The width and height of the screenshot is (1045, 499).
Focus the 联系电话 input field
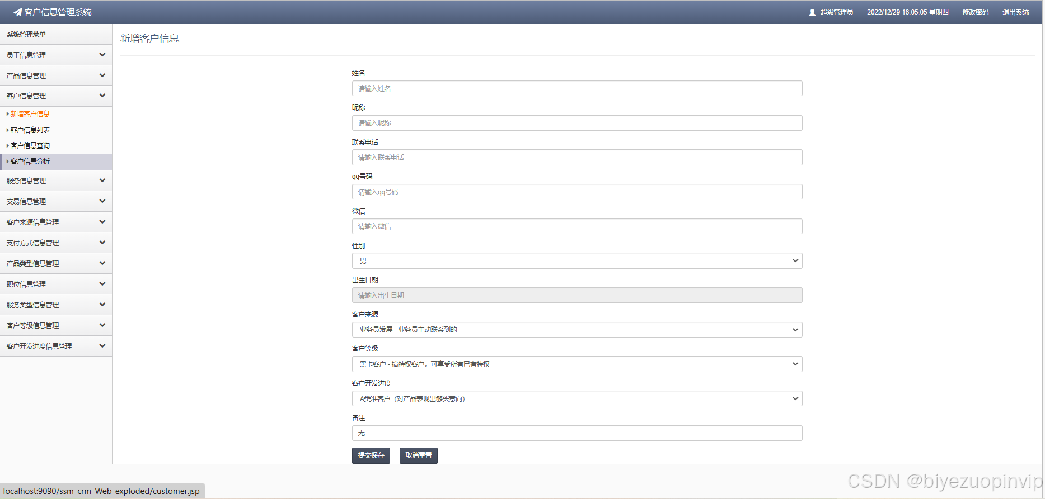coord(577,158)
